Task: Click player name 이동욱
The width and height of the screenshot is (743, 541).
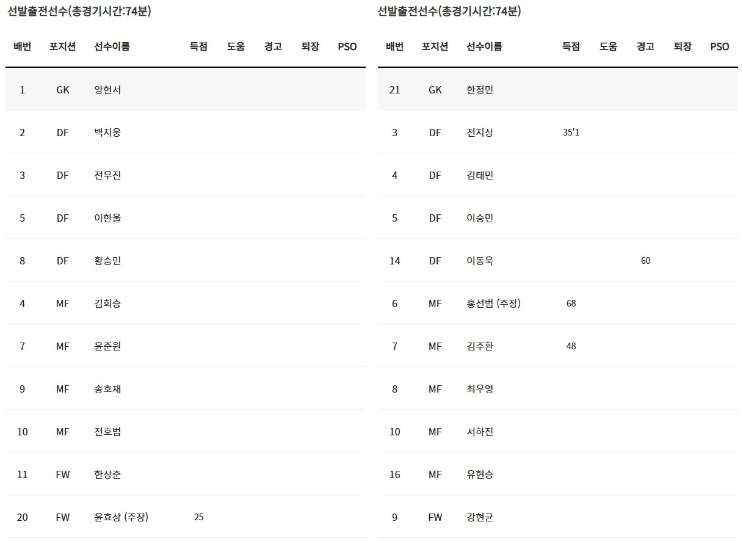Action: pos(480,261)
